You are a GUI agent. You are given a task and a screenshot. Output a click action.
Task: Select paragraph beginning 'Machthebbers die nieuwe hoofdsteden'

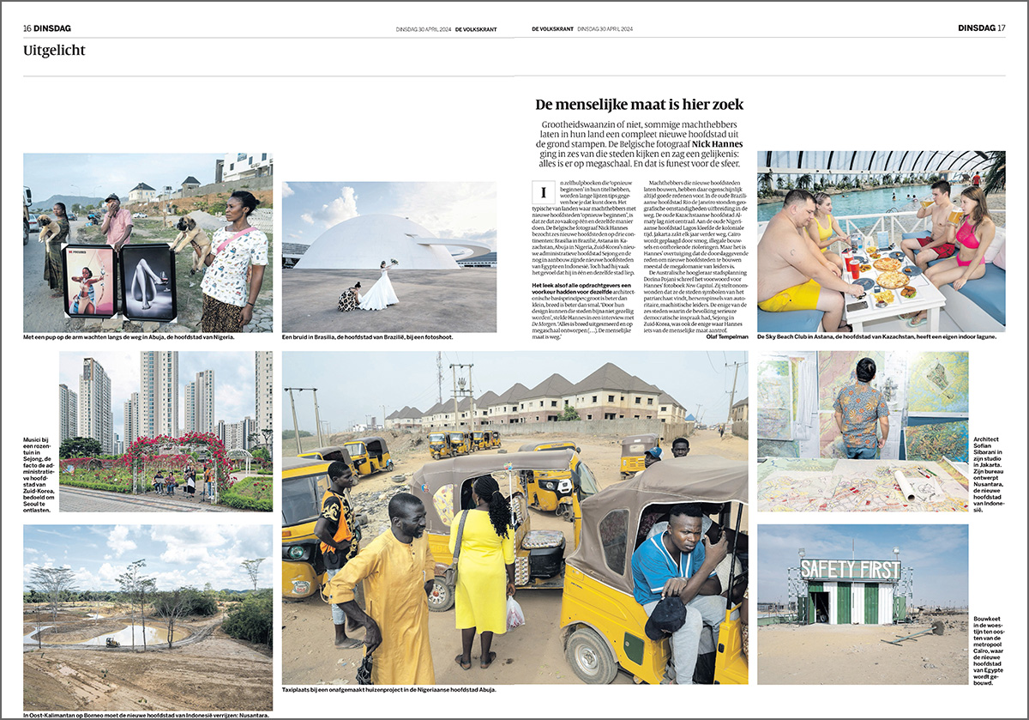(693, 225)
